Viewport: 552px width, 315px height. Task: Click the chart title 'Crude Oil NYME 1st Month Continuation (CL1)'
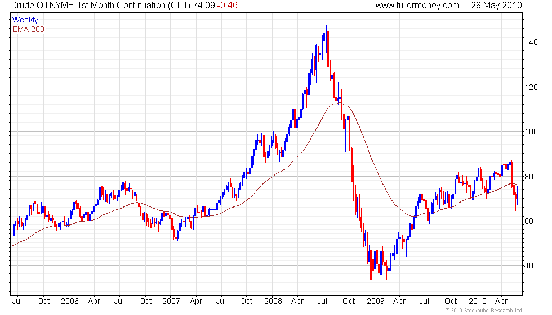pyautogui.click(x=101, y=5)
